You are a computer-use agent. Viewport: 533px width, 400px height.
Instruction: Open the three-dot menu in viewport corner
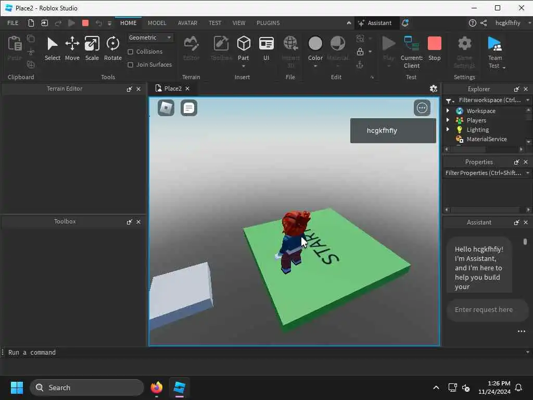pos(422,108)
